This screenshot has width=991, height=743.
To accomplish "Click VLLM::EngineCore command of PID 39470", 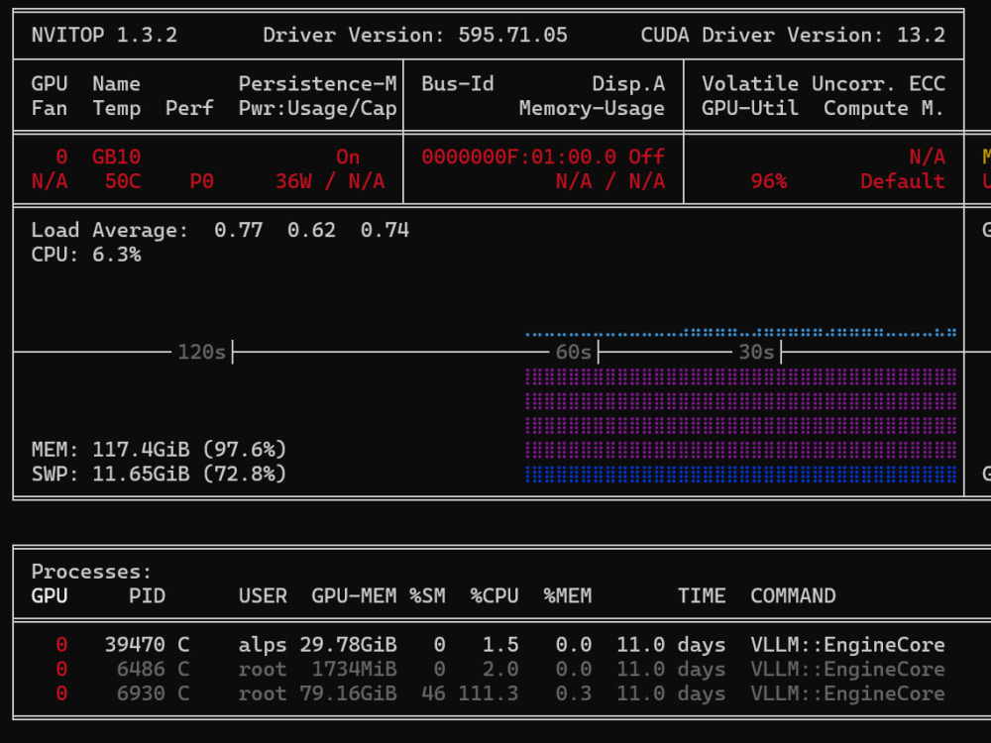I will point(847,645).
